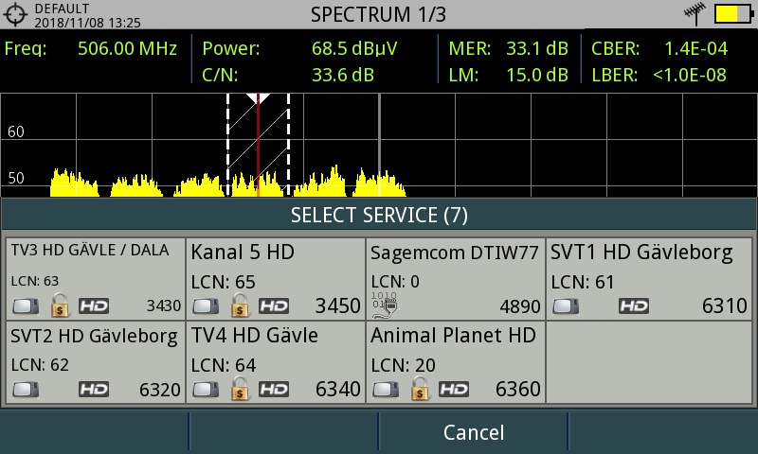
Task: Pick the Sagemcom DTIW77 service name
Action: pos(455,253)
